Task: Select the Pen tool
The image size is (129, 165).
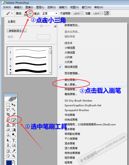Action: click(x=8, y=145)
